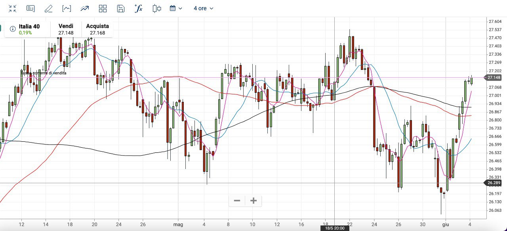The height and width of the screenshot is (231, 507).
Task: Click the 'giu' month label on time axis
Action: click(446, 224)
